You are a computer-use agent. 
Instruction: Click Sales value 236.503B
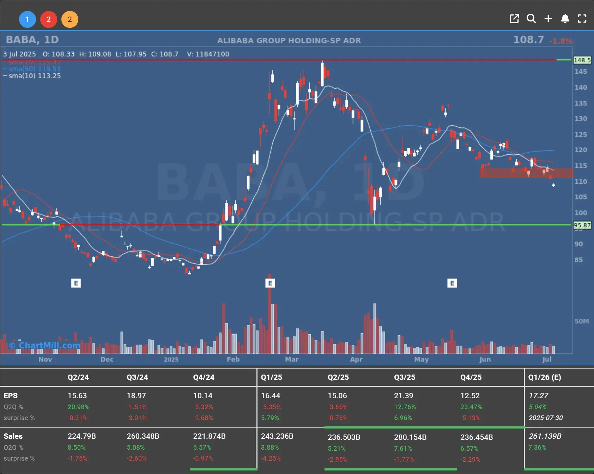click(x=344, y=437)
